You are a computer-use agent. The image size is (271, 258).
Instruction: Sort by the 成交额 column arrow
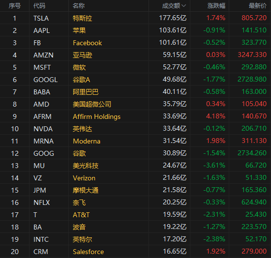pyautogui.click(x=184, y=6)
